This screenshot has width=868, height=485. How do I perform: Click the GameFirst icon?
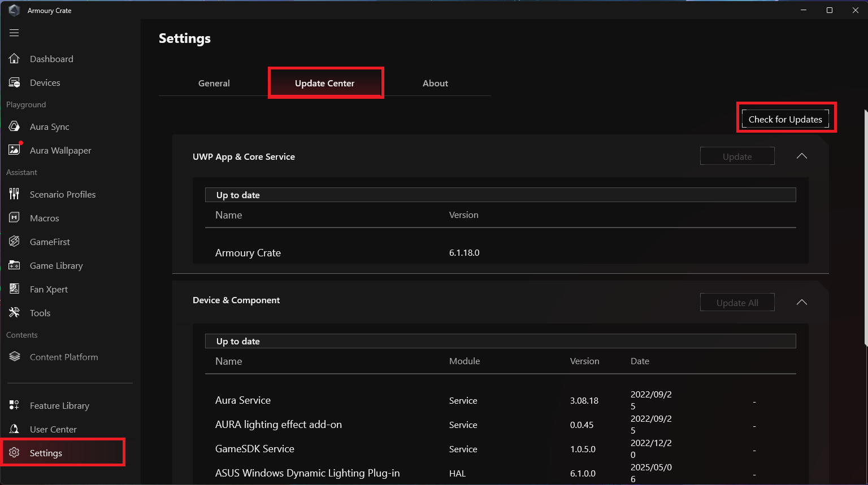14,242
